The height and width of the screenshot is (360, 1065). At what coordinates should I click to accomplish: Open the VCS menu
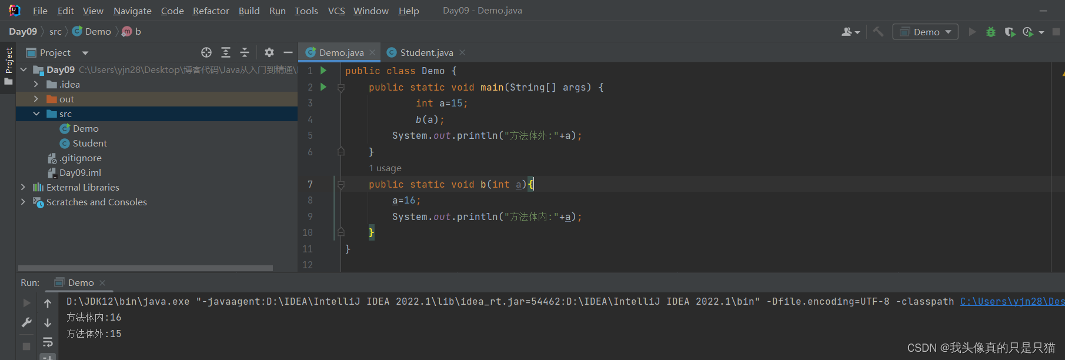tap(336, 11)
